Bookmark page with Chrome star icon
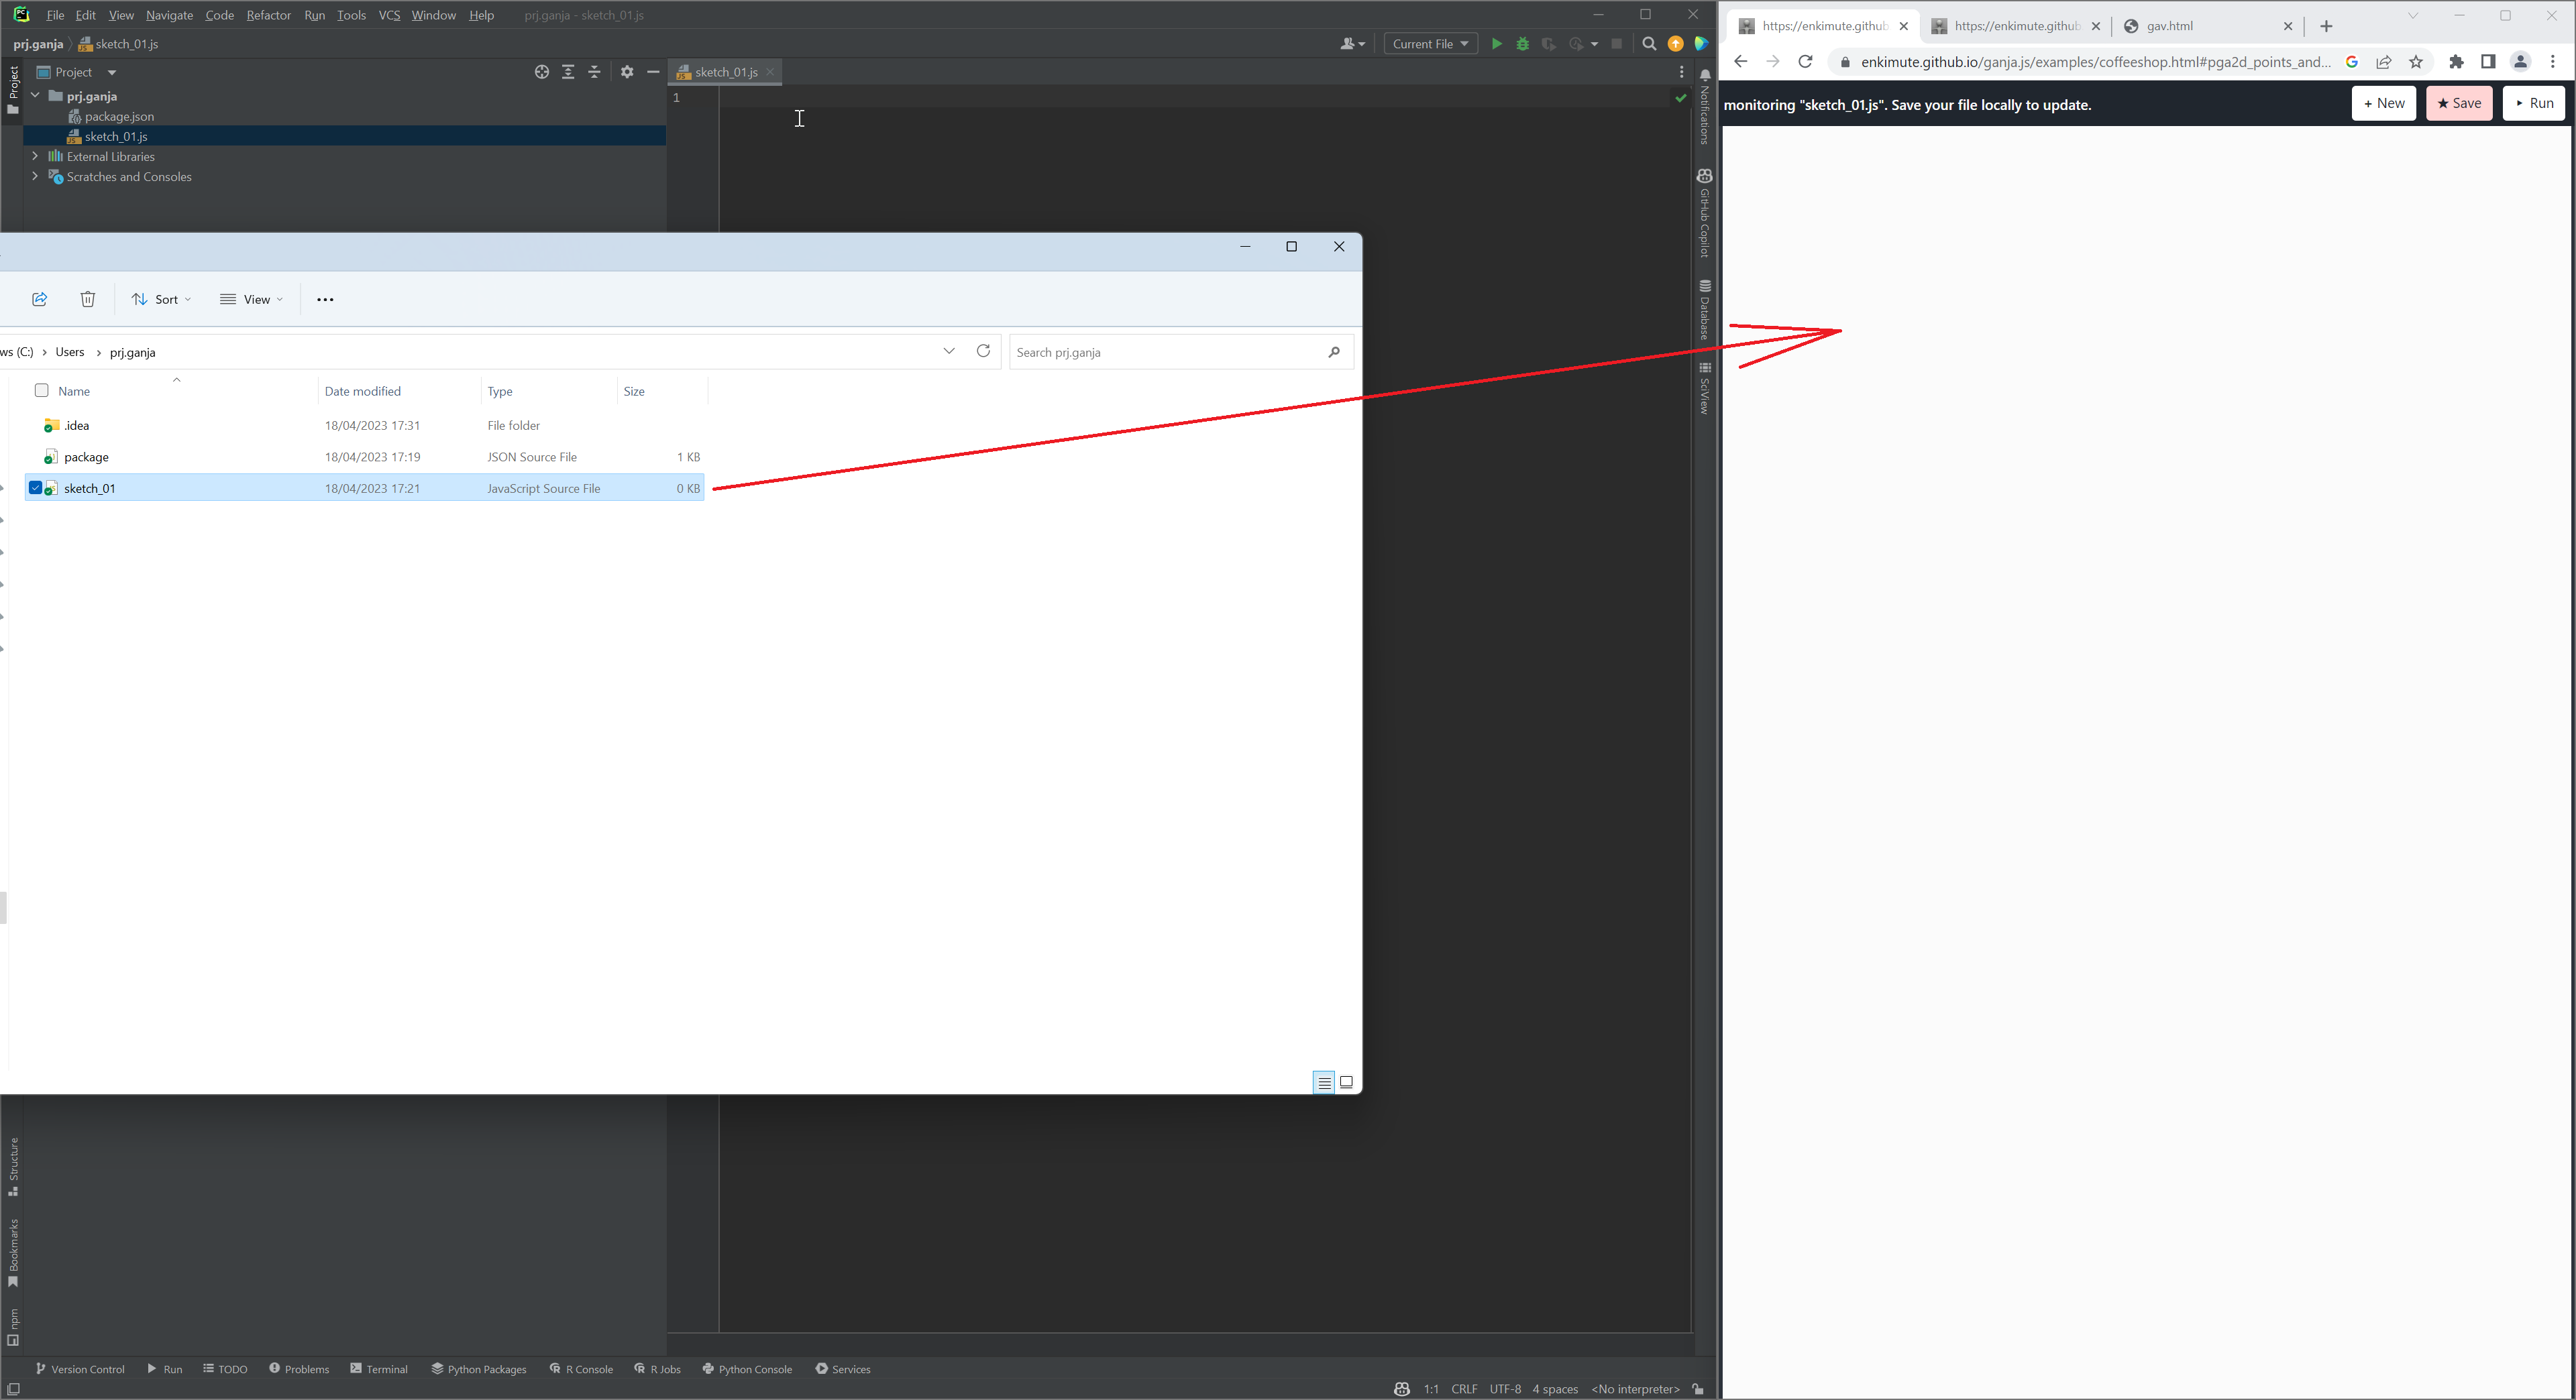2576x1400 pixels. tap(2416, 62)
